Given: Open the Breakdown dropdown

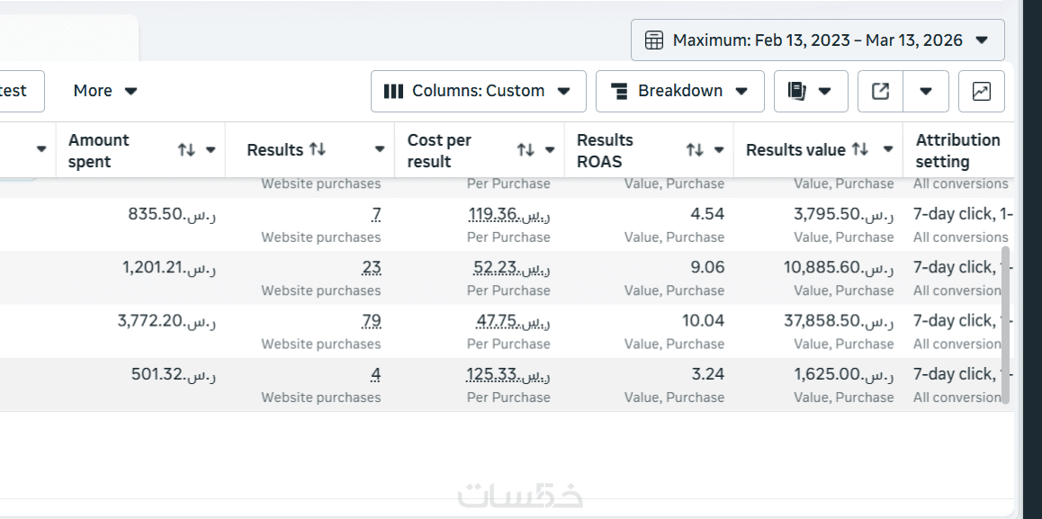Looking at the screenshot, I should [x=679, y=91].
